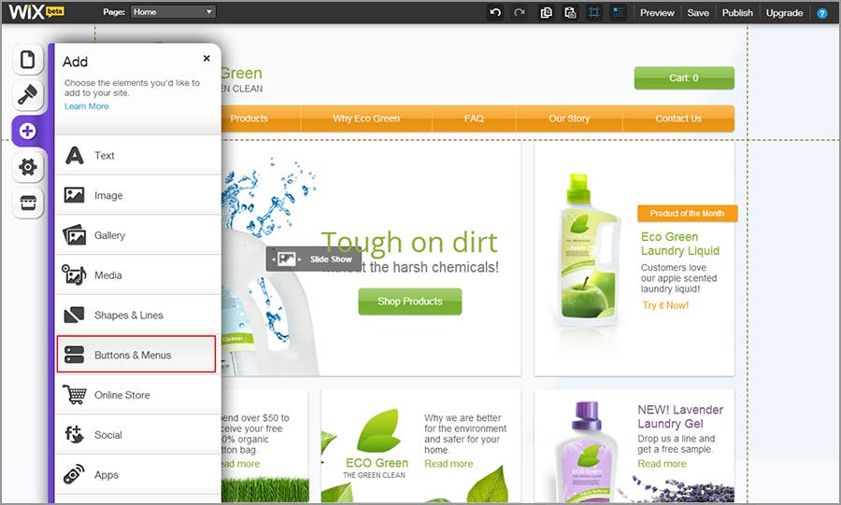The width and height of the screenshot is (841, 505).
Task: Undo the last action
Action: 495,13
